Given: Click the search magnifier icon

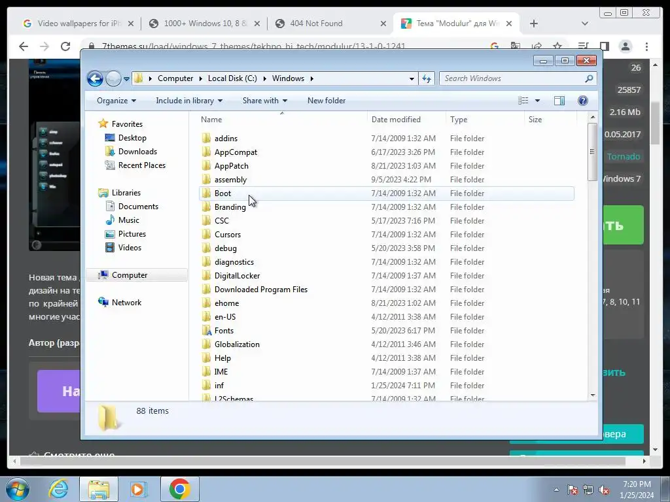Looking at the screenshot, I should (589, 78).
